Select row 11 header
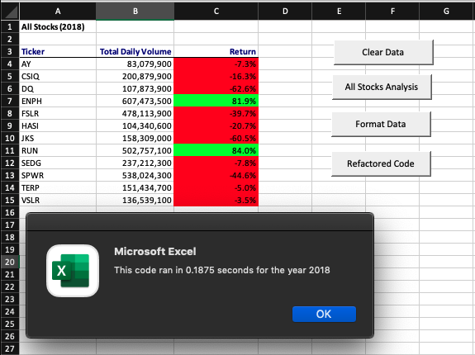This screenshot has height=355, width=475. 10,150
